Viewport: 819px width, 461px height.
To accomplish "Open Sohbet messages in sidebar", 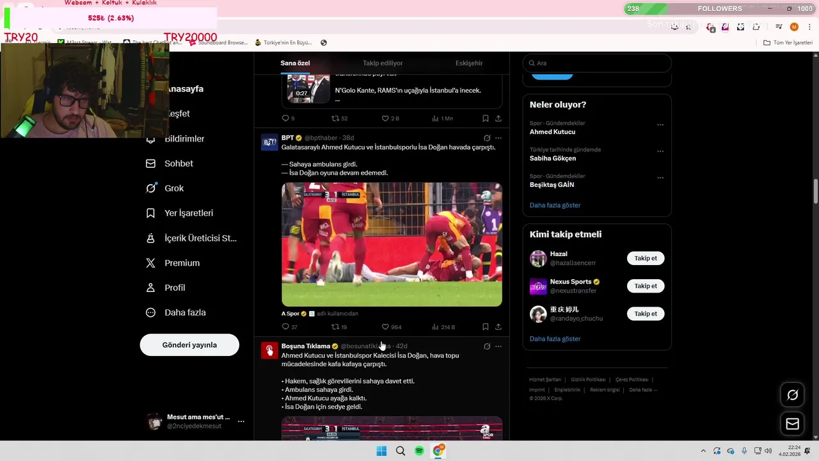I will coord(170,163).
